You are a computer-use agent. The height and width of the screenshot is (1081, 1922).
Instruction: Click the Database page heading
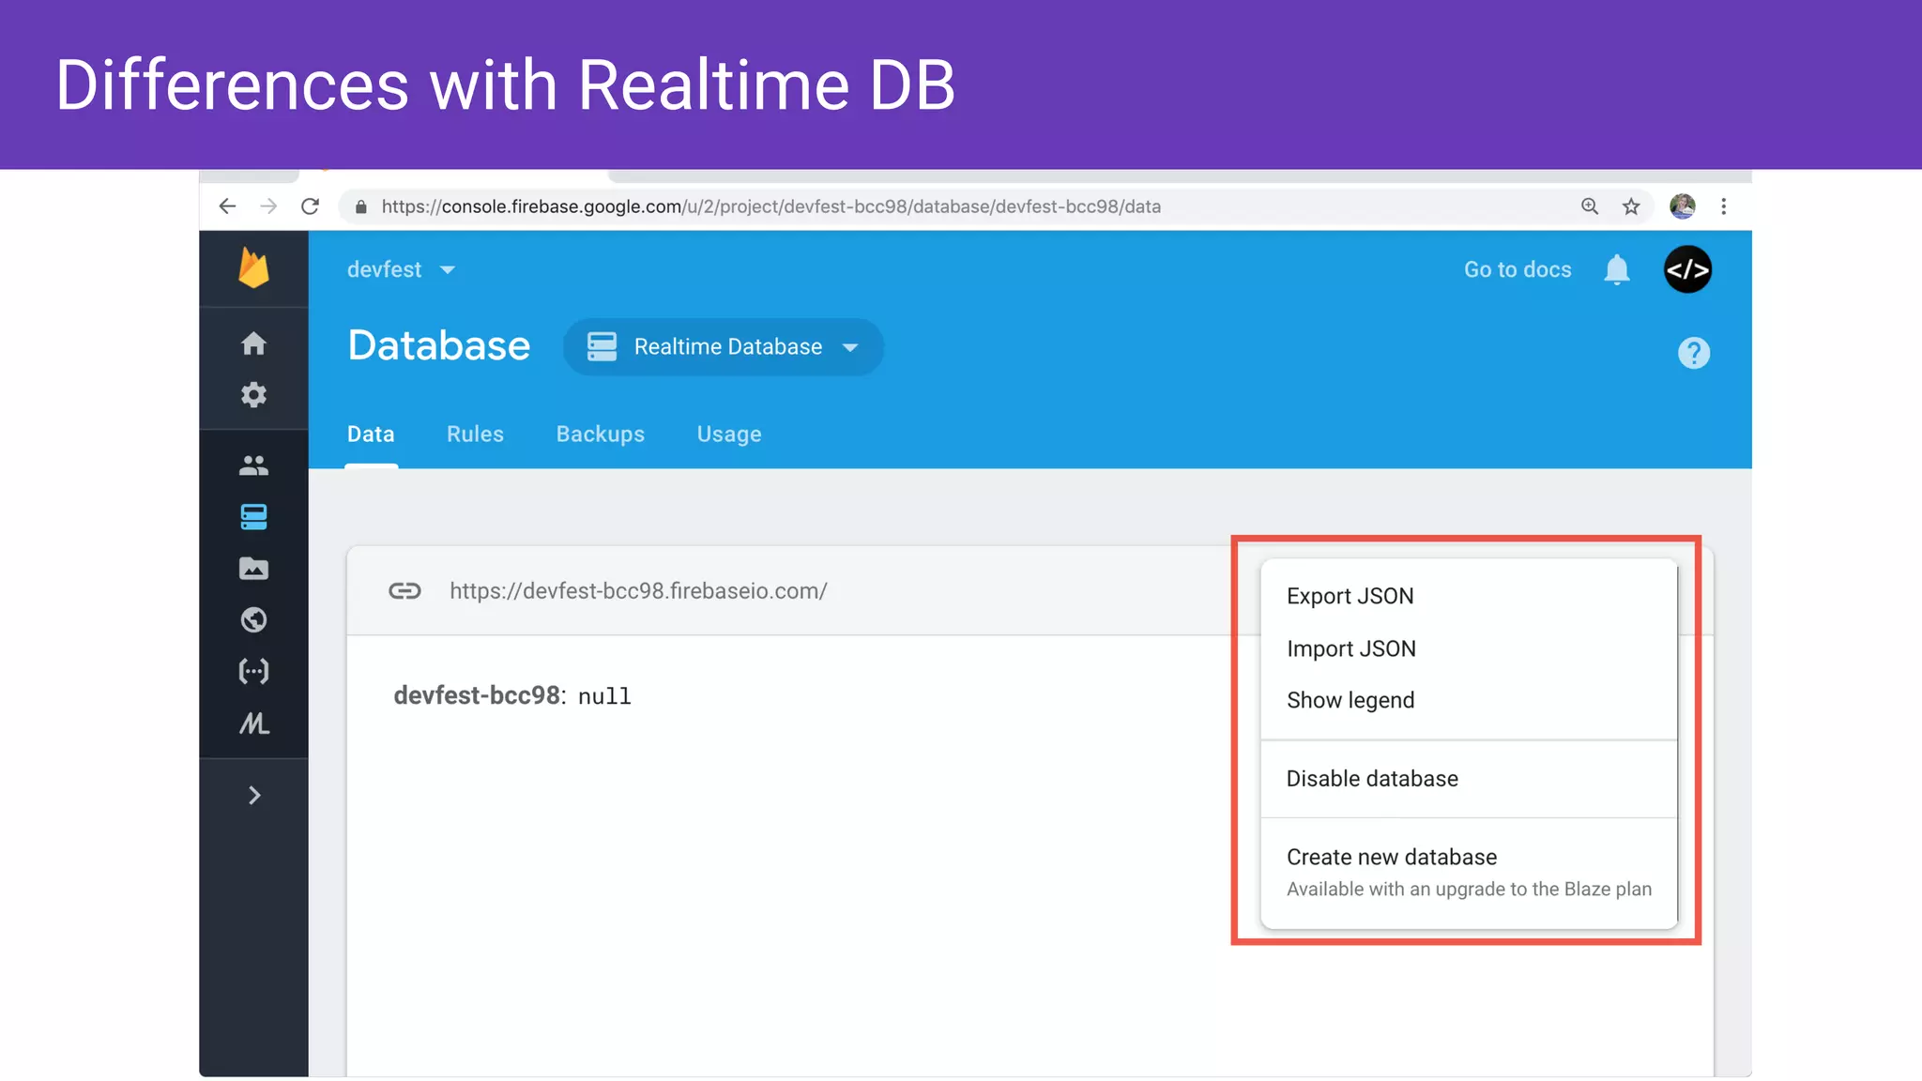tap(439, 346)
